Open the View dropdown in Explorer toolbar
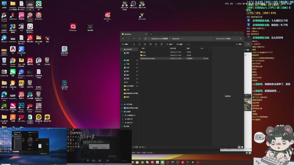The height and width of the screenshot is (165, 294). [x=180, y=44]
